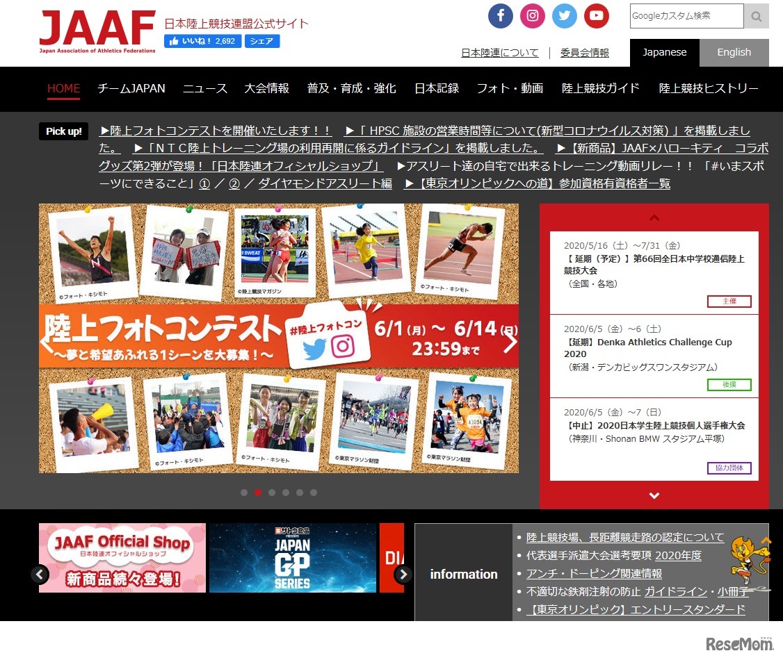The width and height of the screenshot is (783, 660).
Task: Show next slide in main photo carousel
Action: coord(510,342)
